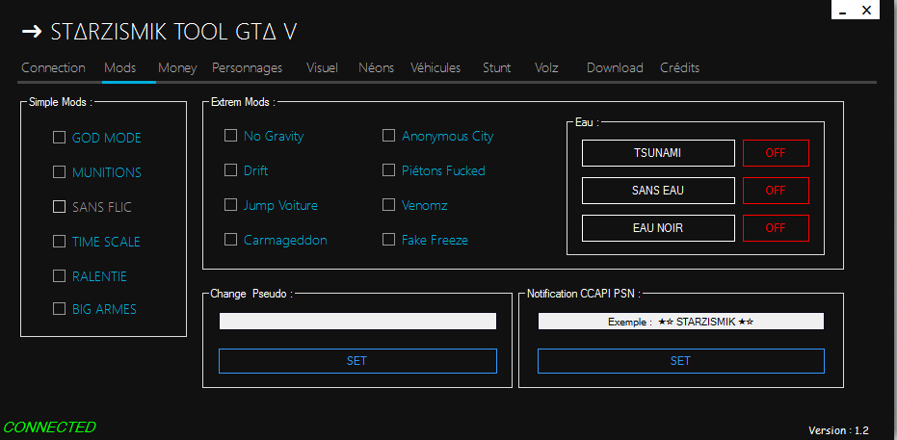Toggle the SANS FLIC checkbox

[59, 207]
